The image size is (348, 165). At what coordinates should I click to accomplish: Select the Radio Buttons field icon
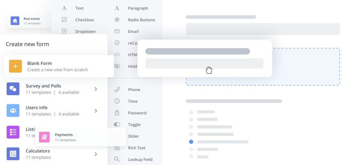(x=117, y=20)
